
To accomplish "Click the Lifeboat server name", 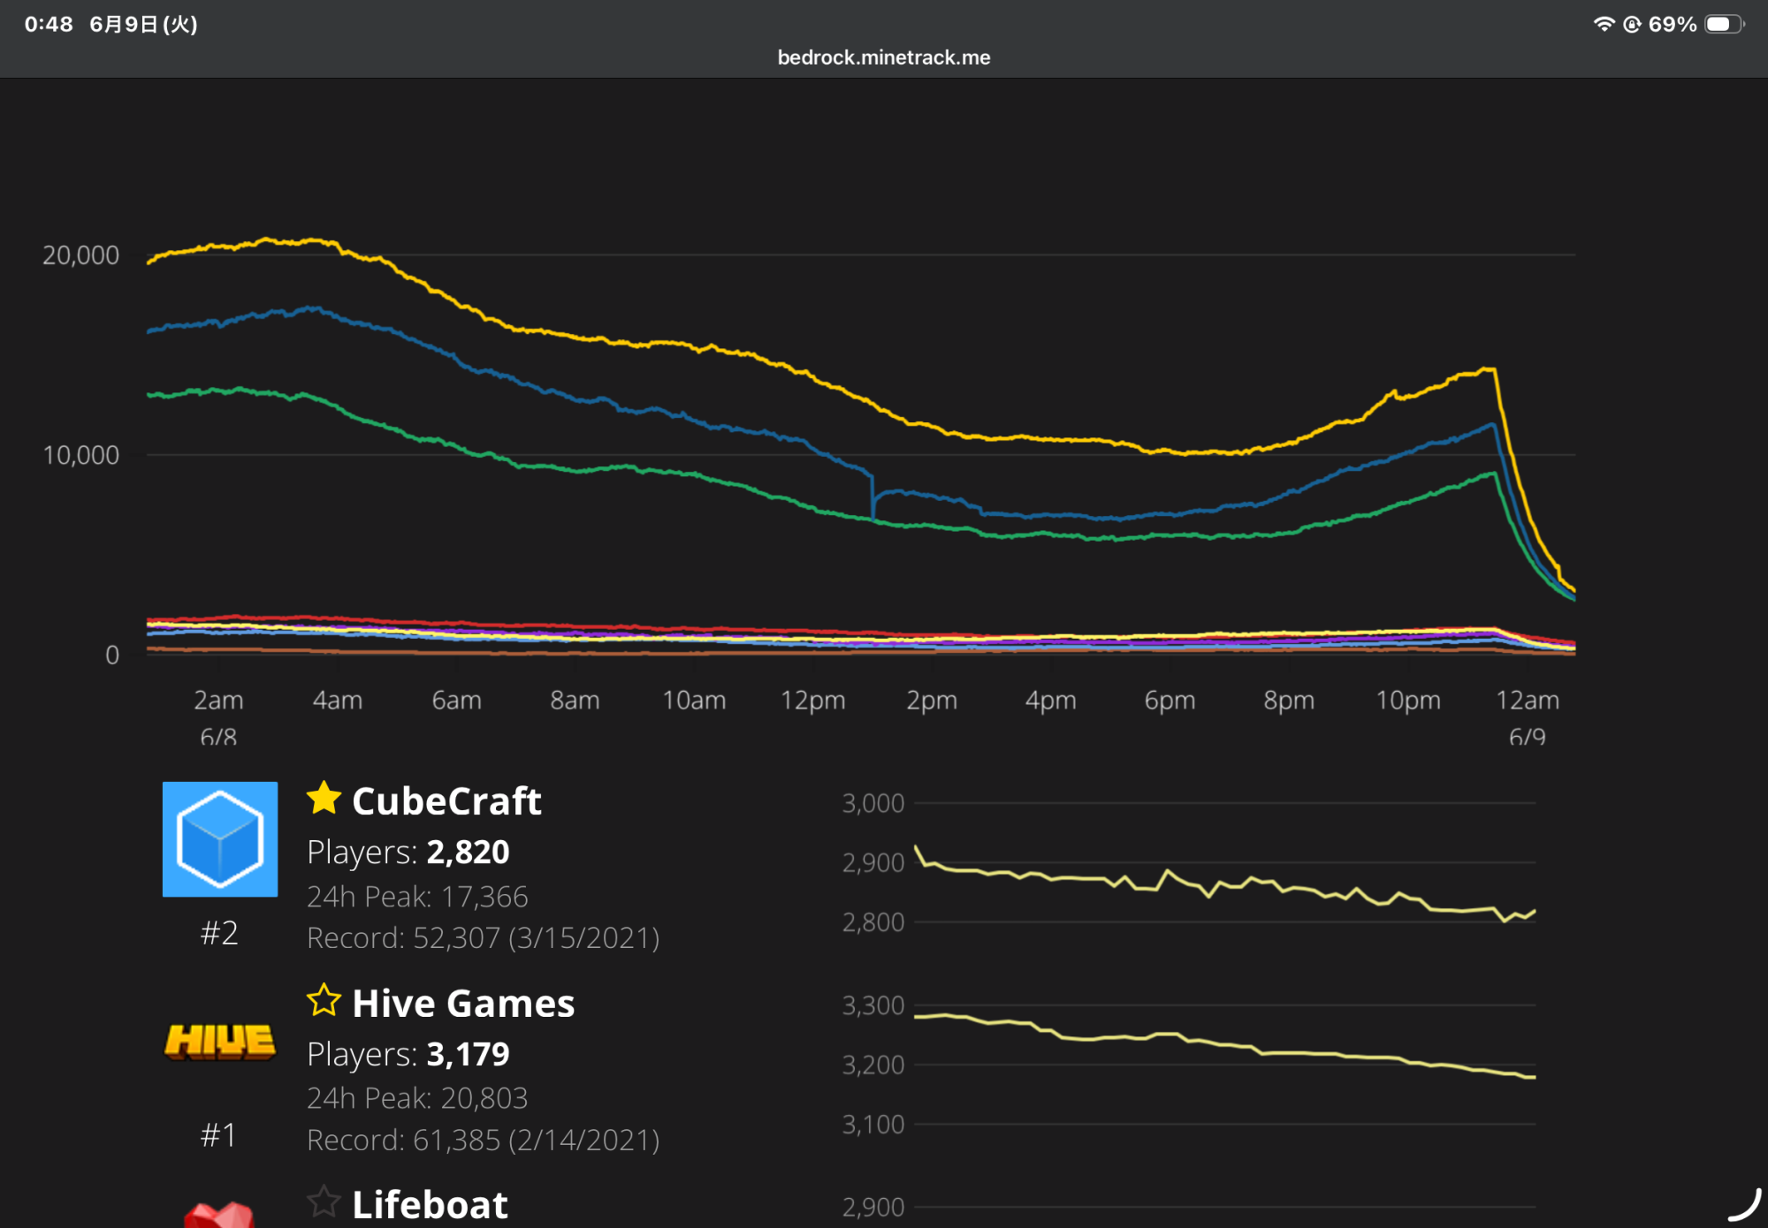I will (x=430, y=1205).
